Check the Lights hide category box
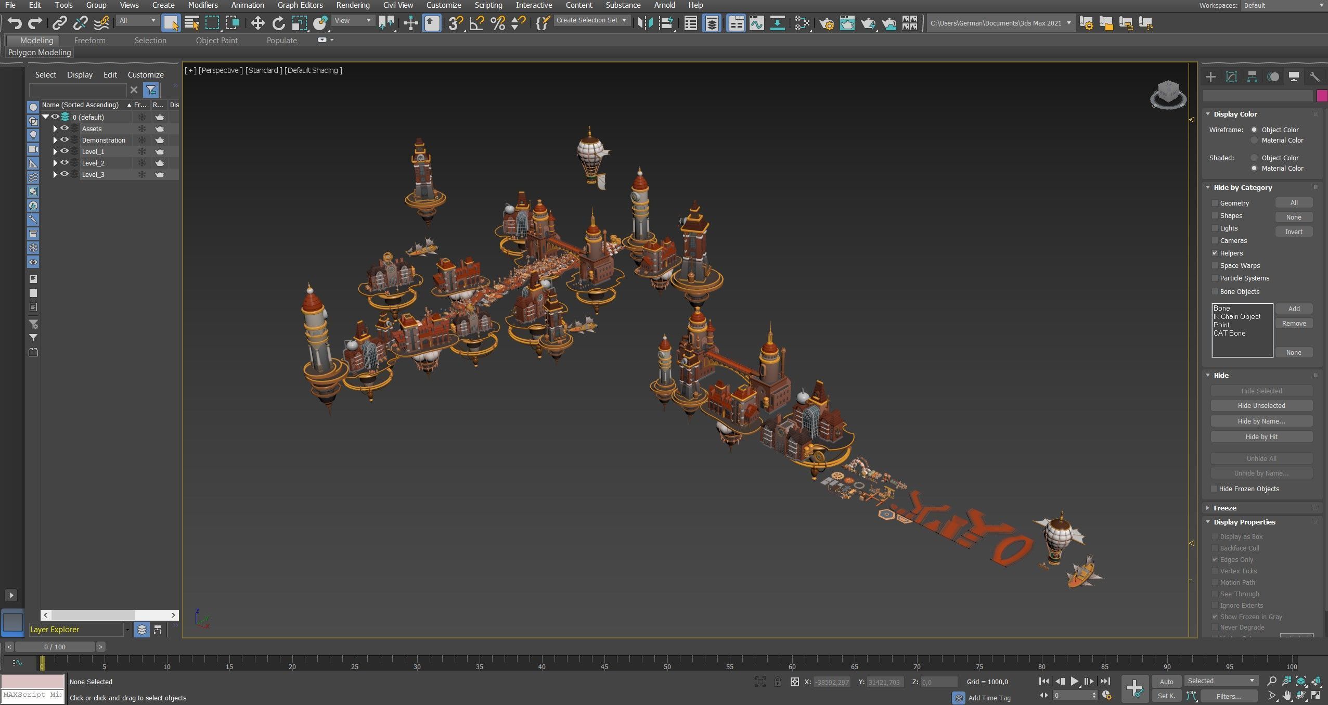 1215,228
